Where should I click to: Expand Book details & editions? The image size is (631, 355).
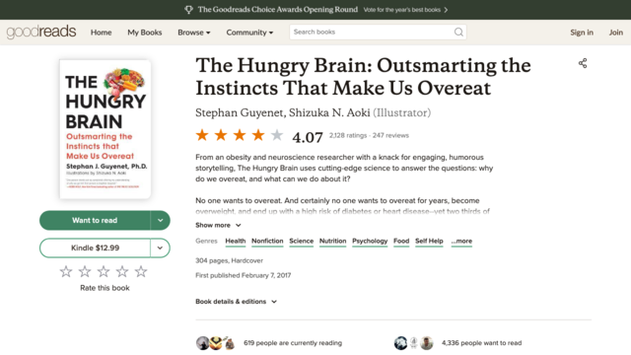(236, 302)
